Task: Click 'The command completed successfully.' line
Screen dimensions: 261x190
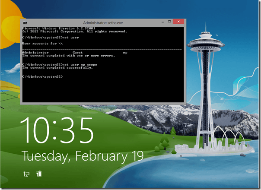Action: tap(57, 68)
